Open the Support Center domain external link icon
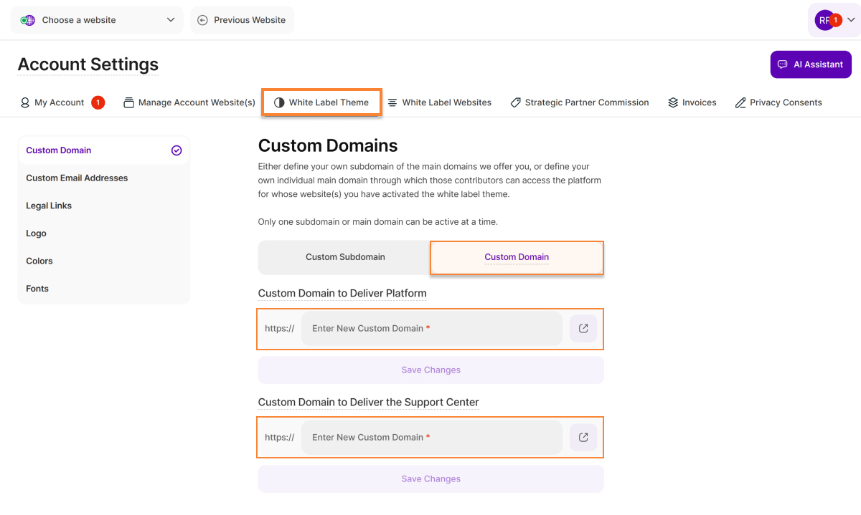This screenshot has width=861, height=515. click(x=583, y=438)
